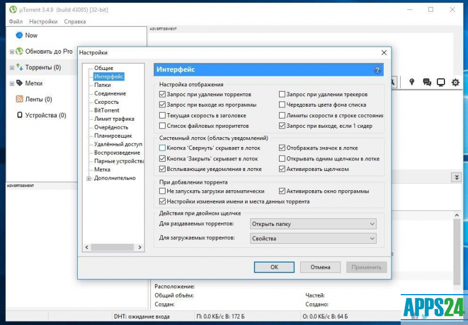The height and width of the screenshot is (325, 468).
Task: Expand the Метки sidebar node
Action: (x=12, y=83)
